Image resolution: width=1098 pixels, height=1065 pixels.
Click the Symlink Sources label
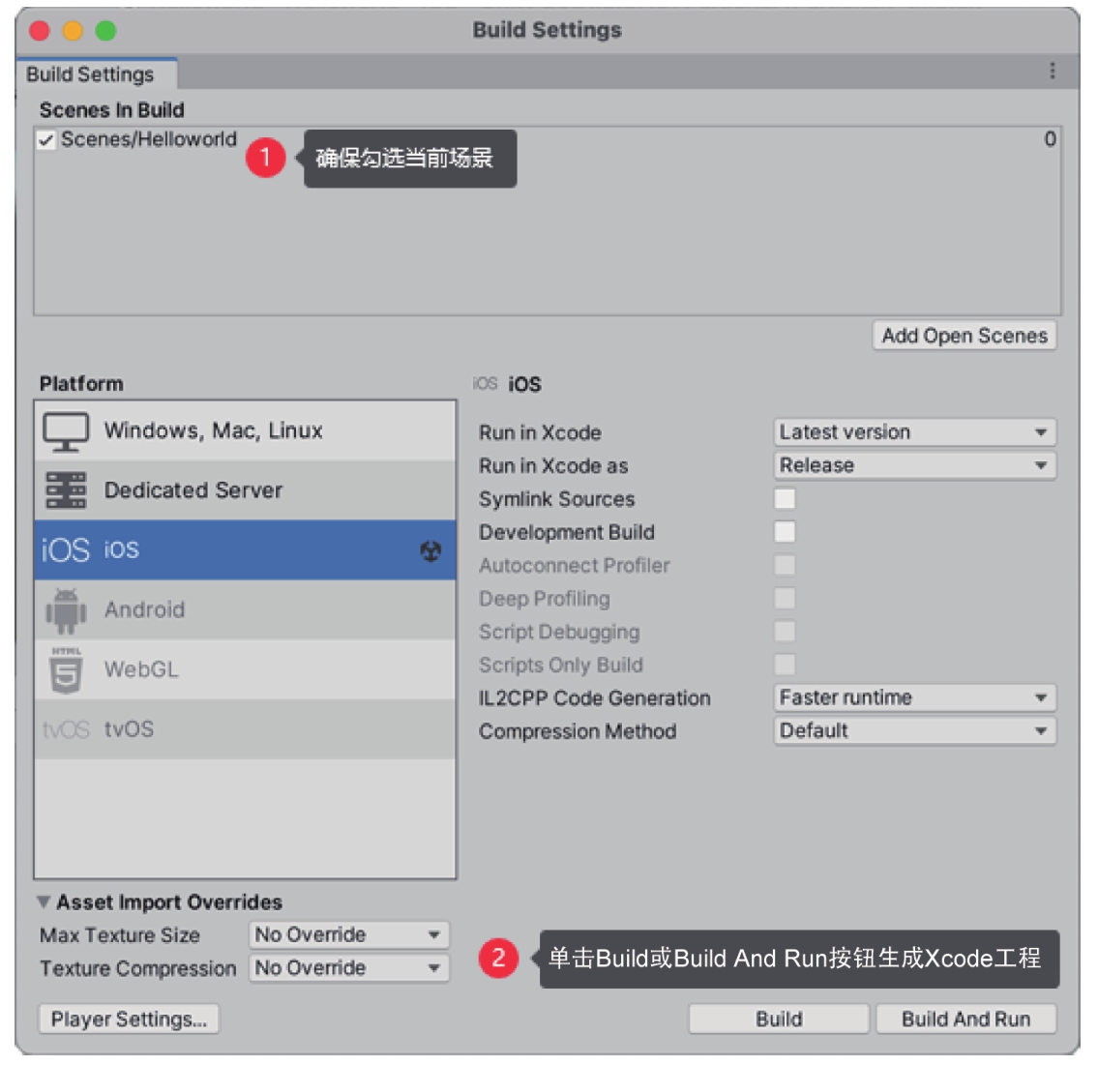[x=556, y=499]
